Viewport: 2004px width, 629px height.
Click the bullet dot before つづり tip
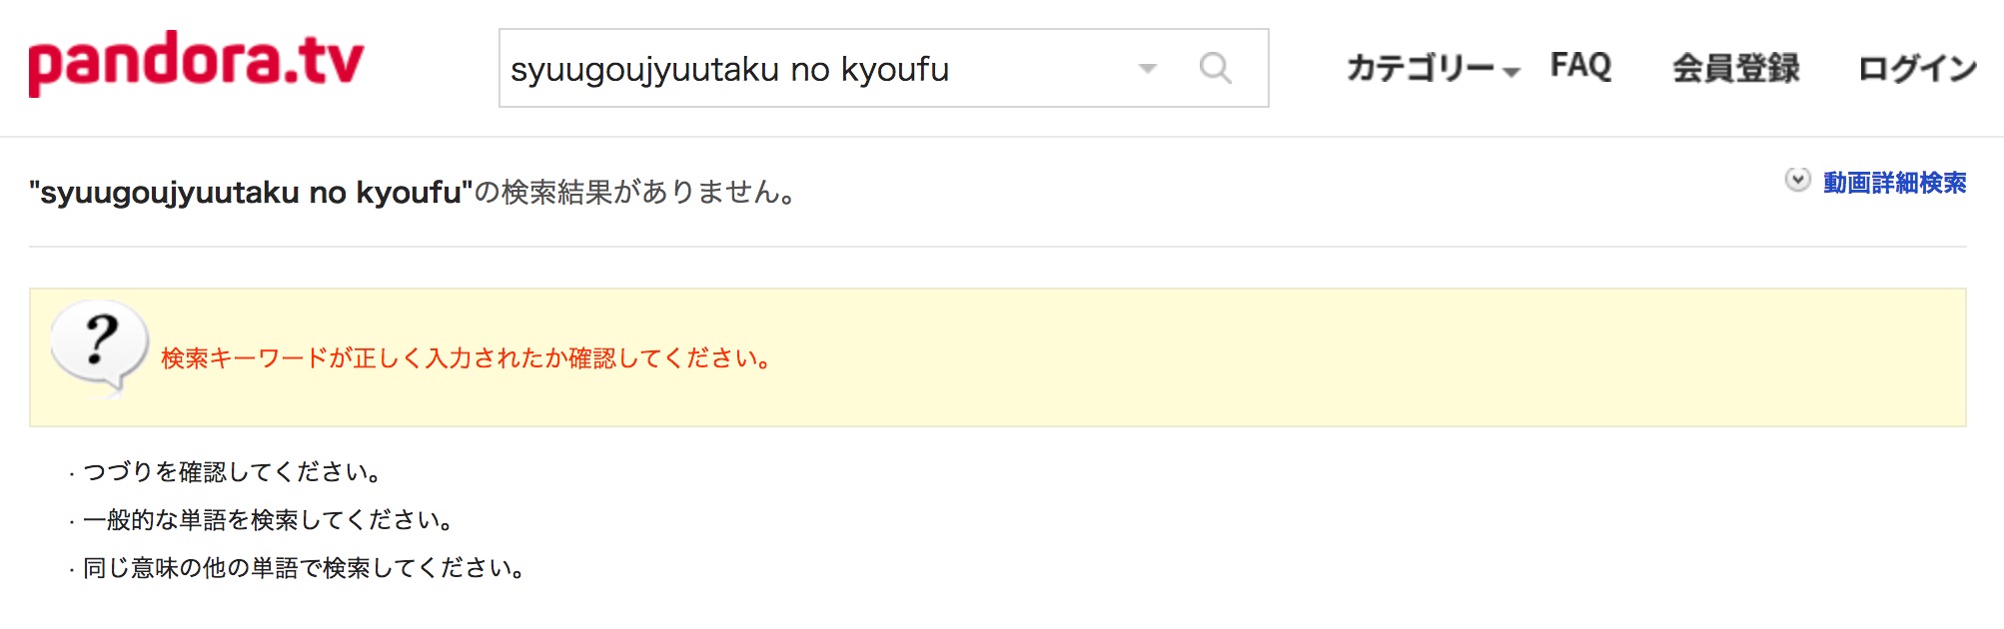point(72,474)
